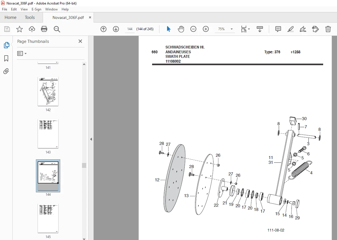
Task: Click part label 29 on diagram
Action: [x=297, y=218]
